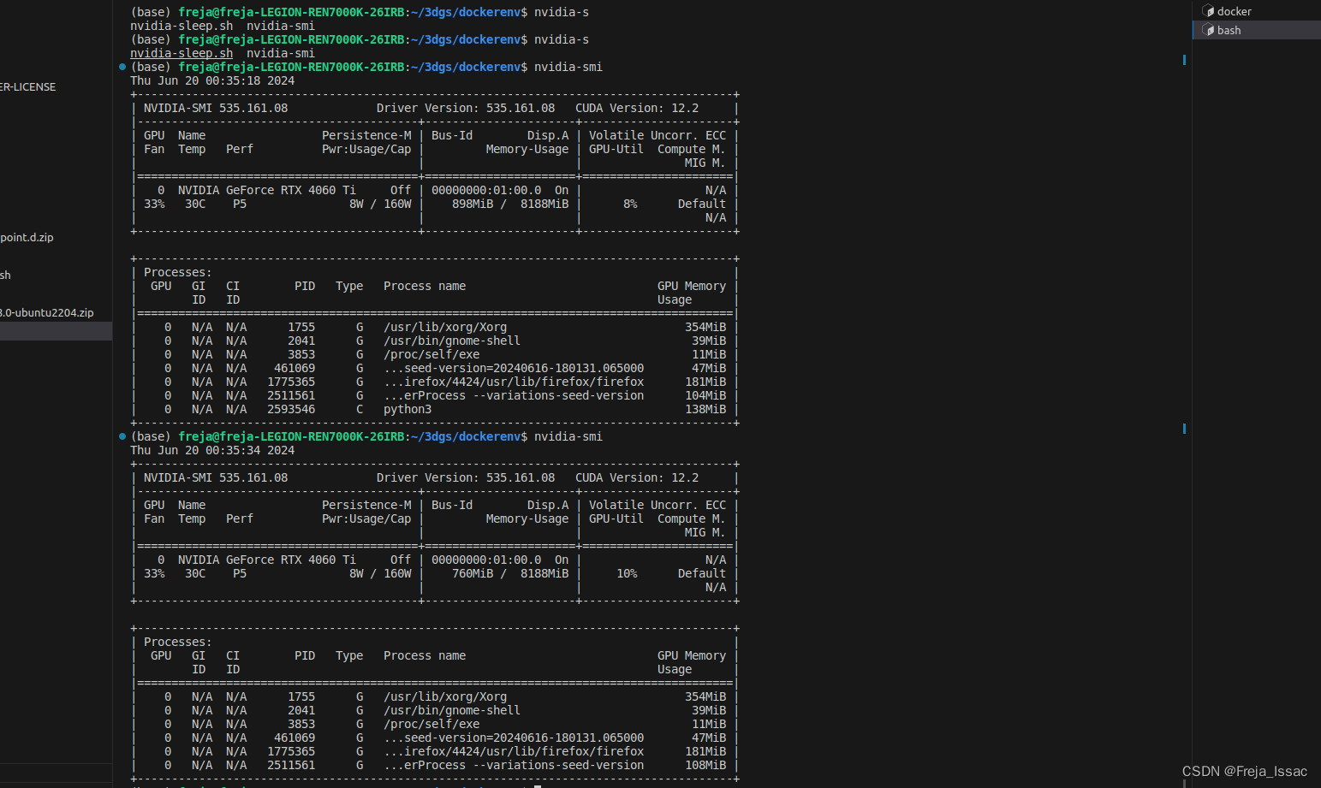Click the upper blue marker on the overview ruler
Image resolution: width=1321 pixels, height=788 pixels.
pos(1184,60)
